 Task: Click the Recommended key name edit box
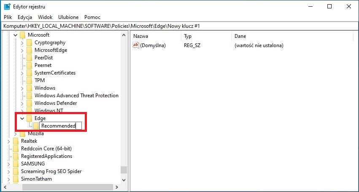[x=61, y=126]
